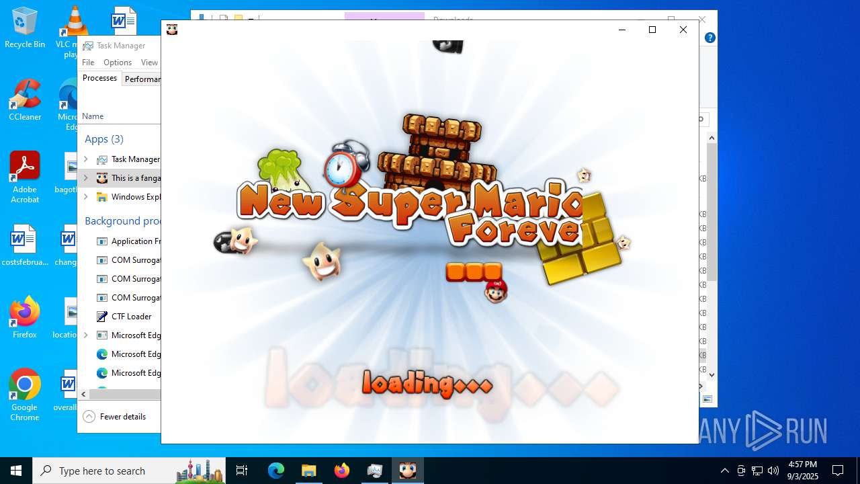
Task: Click the Windows Start button
Action: [16, 471]
